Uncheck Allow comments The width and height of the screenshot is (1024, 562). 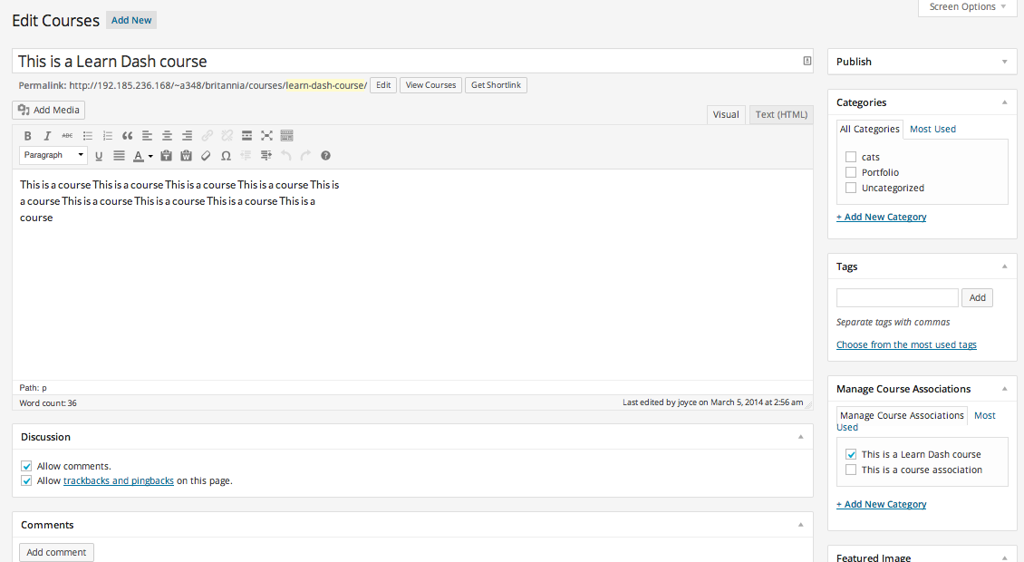(x=26, y=466)
